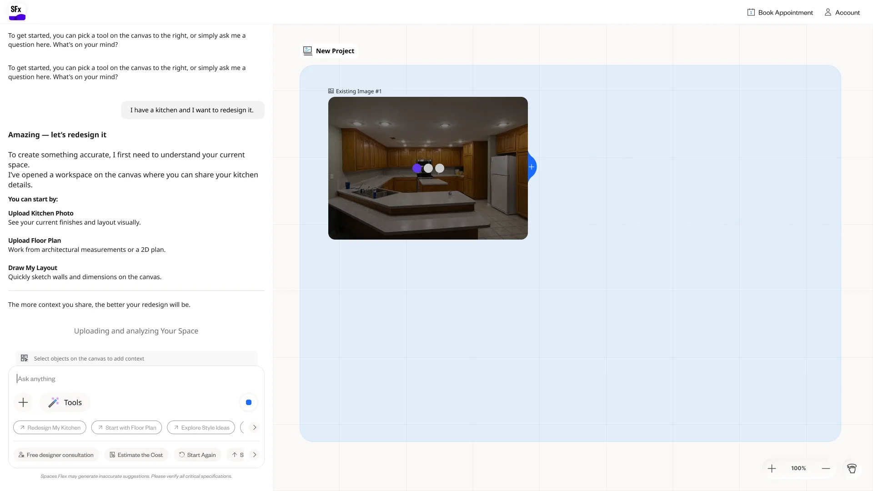
Task: Expand more action chips with lower chevron
Action: [x=255, y=455]
